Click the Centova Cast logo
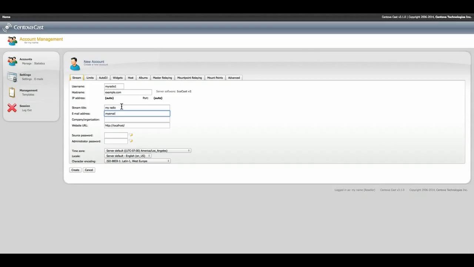Viewport: 474px width, 267px height. click(23, 27)
